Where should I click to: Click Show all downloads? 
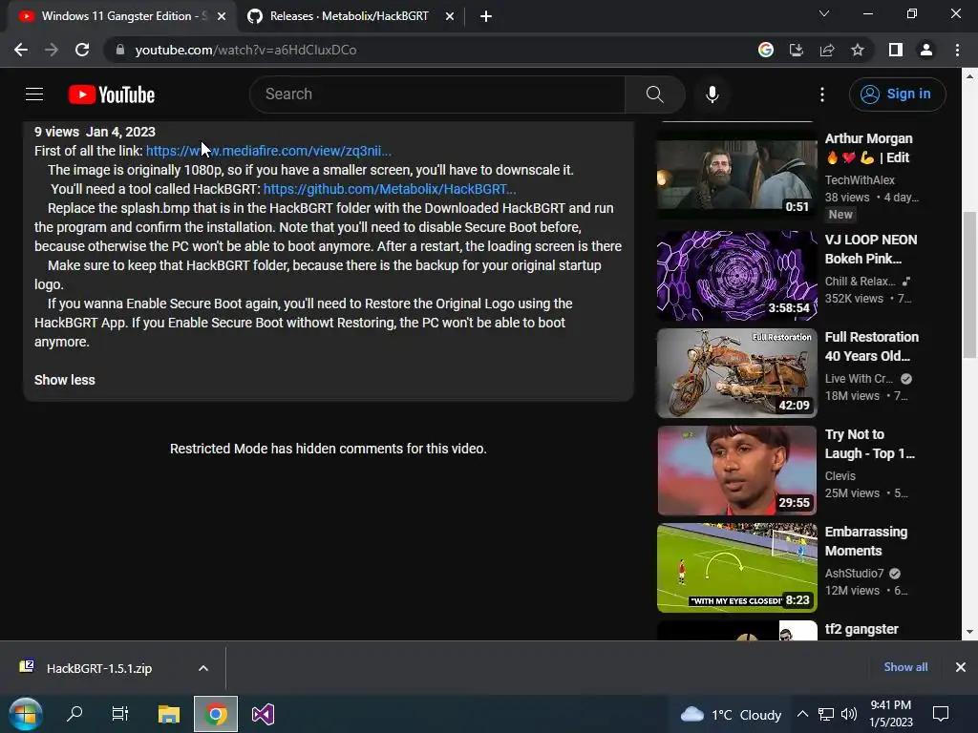click(x=905, y=667)
